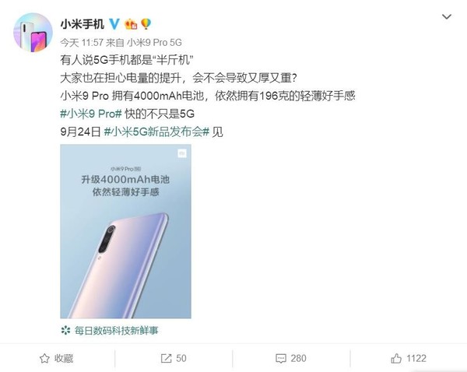Enlarge the 小米9 Pro poster image
This screenshot has height=372, width=467.
click(125, 231)
